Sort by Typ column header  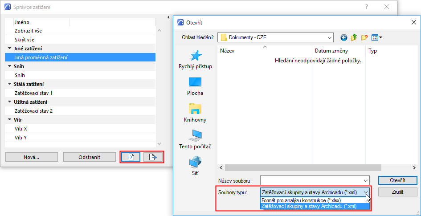pos(391,51)
